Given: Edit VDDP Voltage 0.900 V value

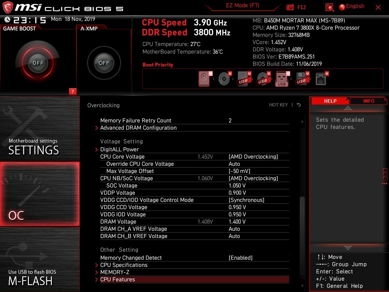Looking at the screenshot, I should [x=237, y=193].
